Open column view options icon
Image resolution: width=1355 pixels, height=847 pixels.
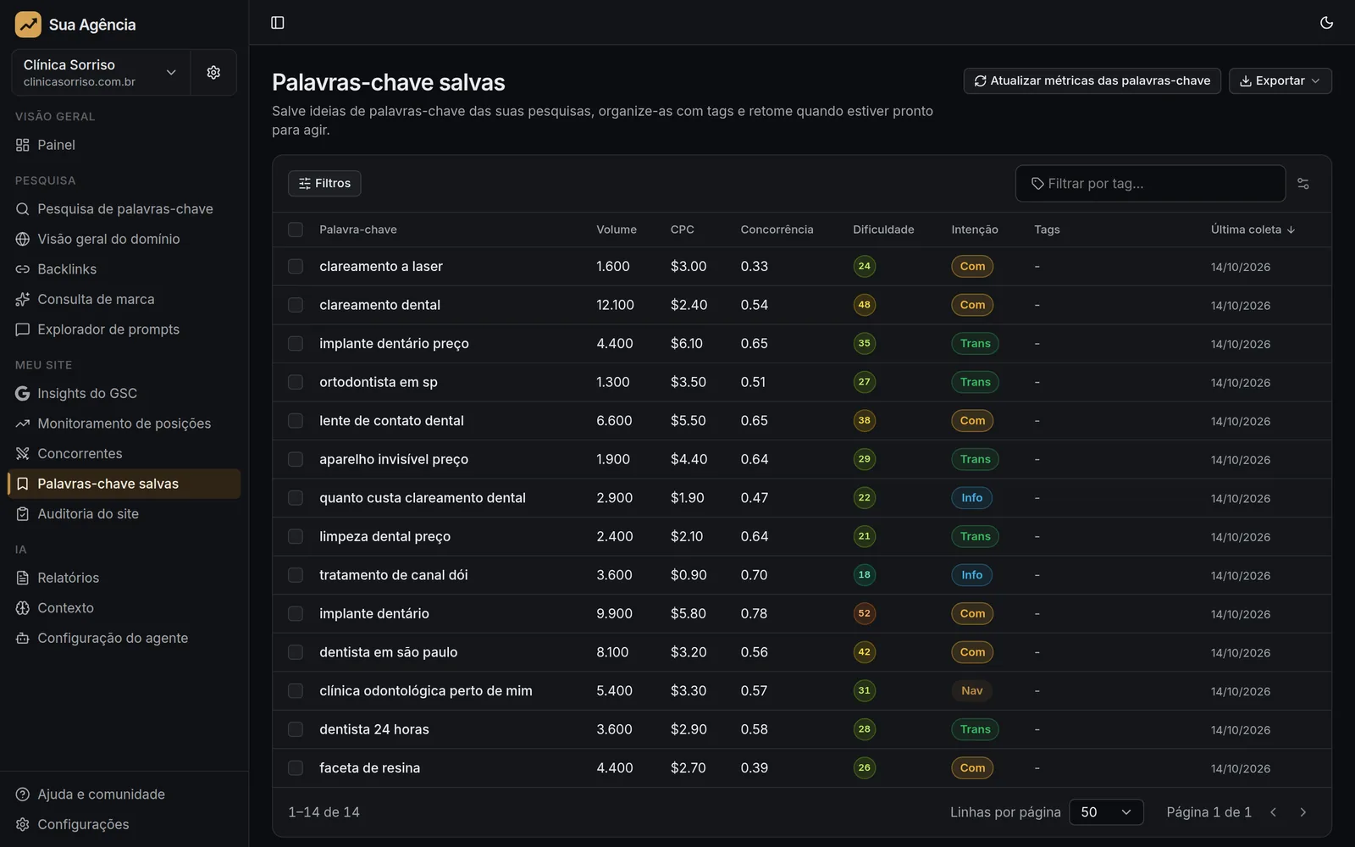1303,184
